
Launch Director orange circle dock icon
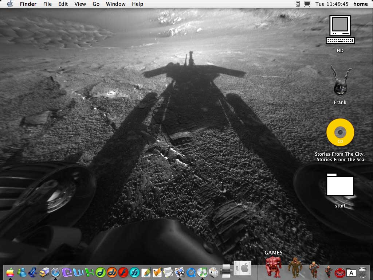point(112,272)
